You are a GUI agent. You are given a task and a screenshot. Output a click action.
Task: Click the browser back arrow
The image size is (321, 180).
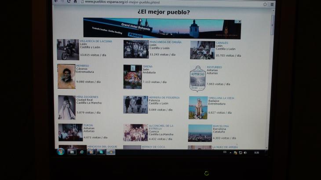(55, 1)
